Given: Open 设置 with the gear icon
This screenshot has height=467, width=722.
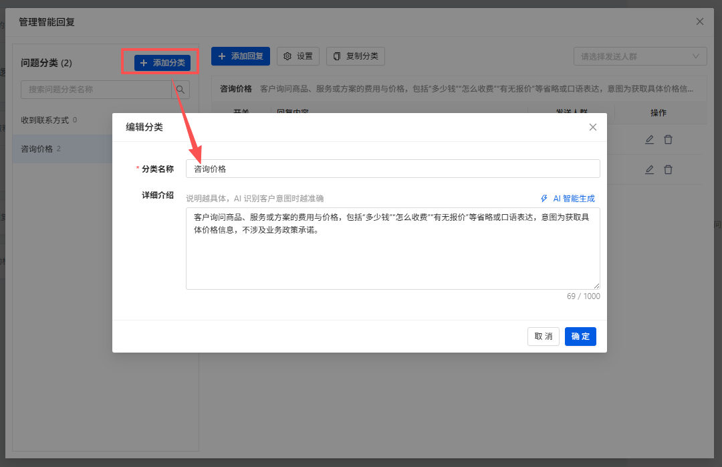Looking at the screenshot, I should (298, 56).
